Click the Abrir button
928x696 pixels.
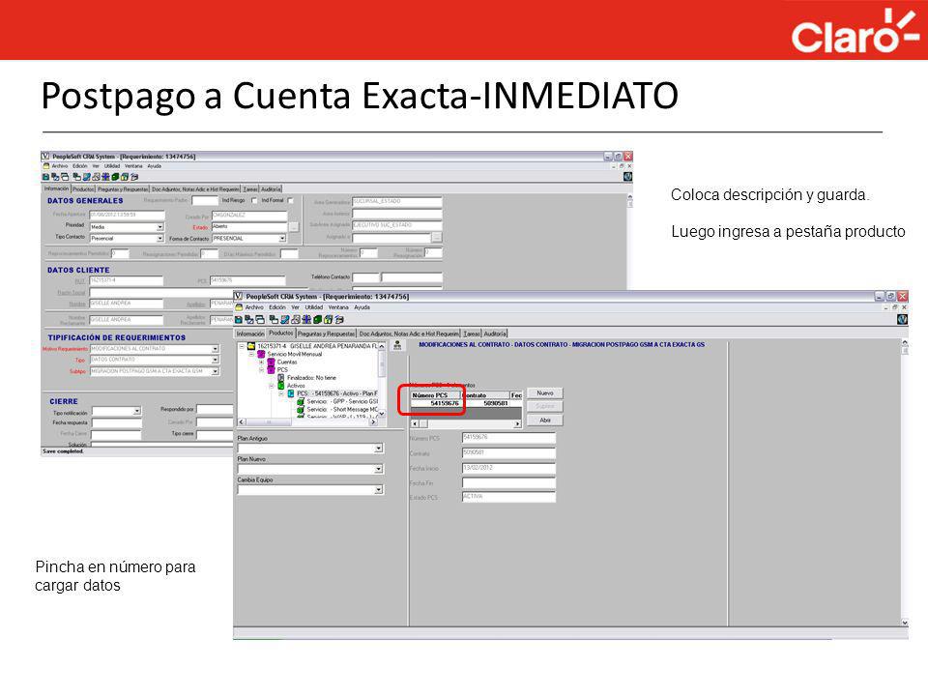tap(545, 420)
